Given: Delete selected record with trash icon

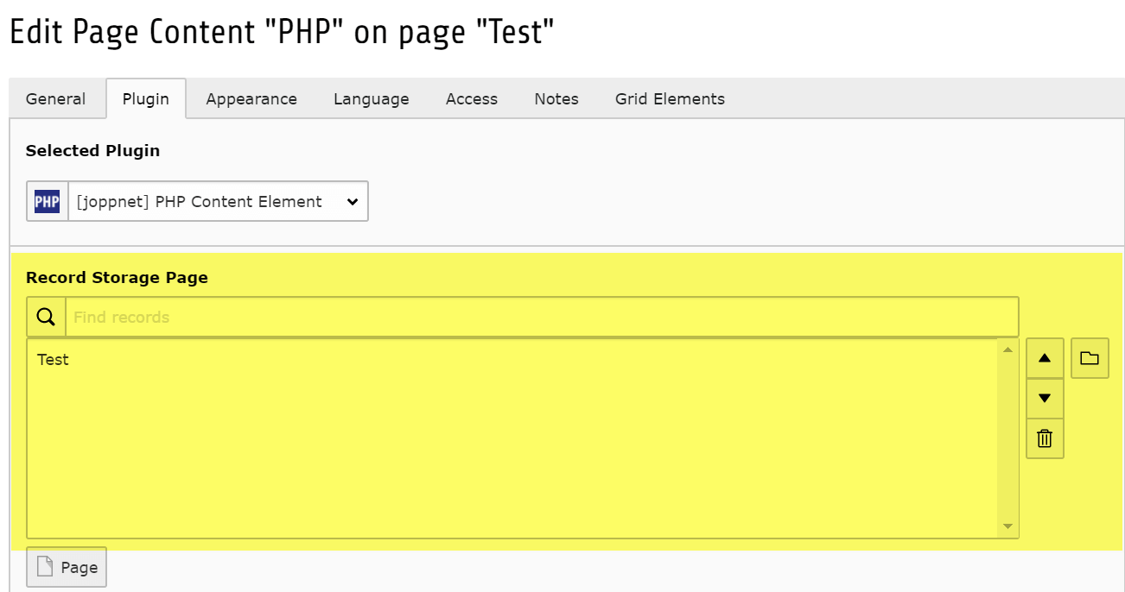Looking at the screenshot, I should (1045, 438).
